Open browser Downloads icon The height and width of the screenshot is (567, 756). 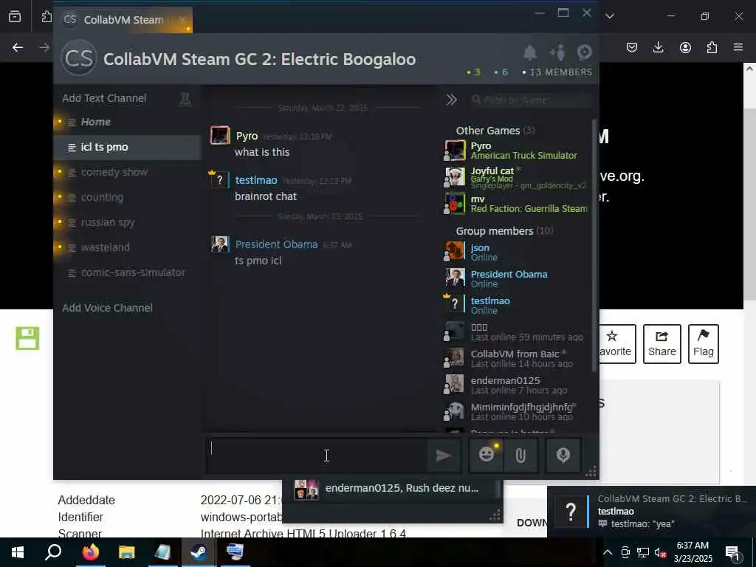point(658,47)
